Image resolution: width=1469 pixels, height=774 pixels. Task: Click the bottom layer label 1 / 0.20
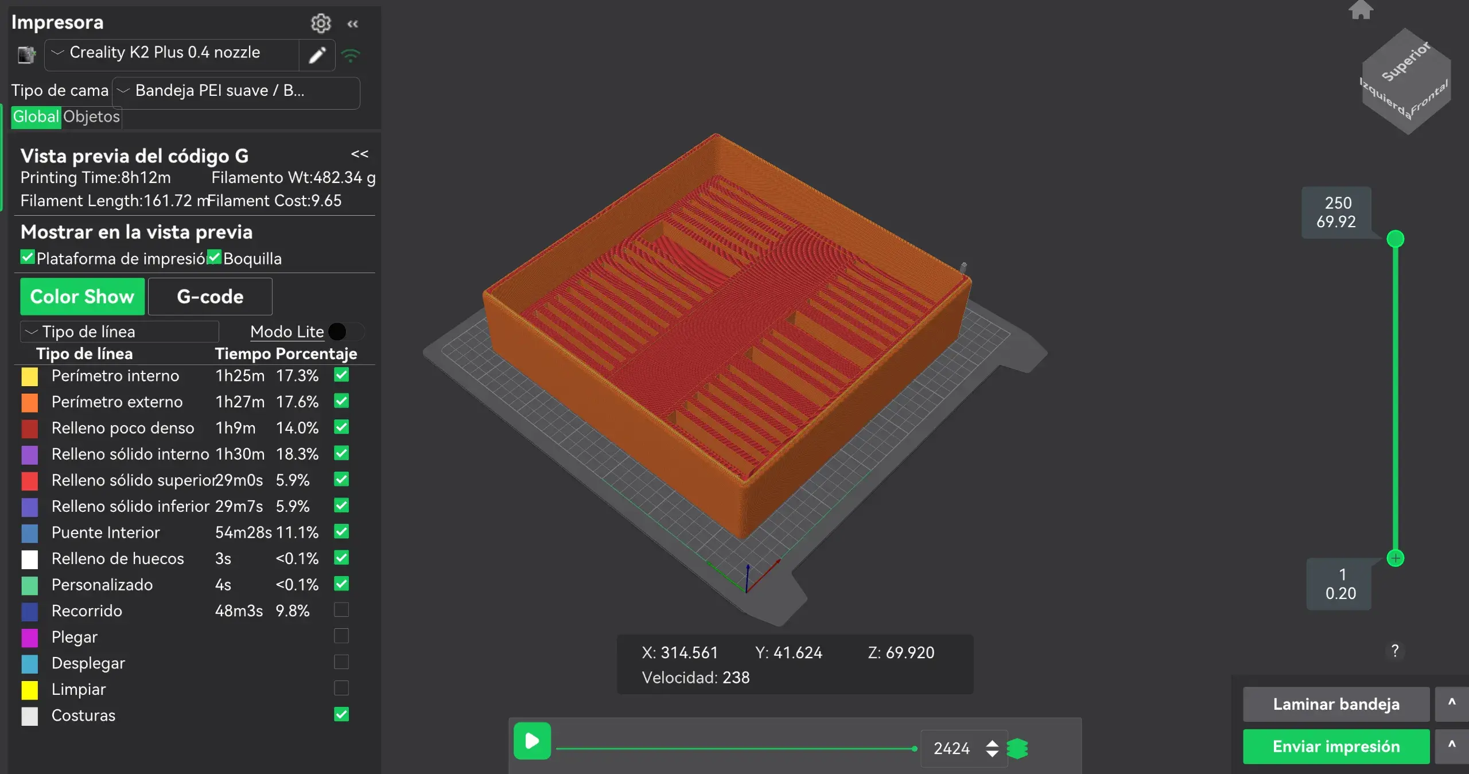click(x=1339, y=584)
